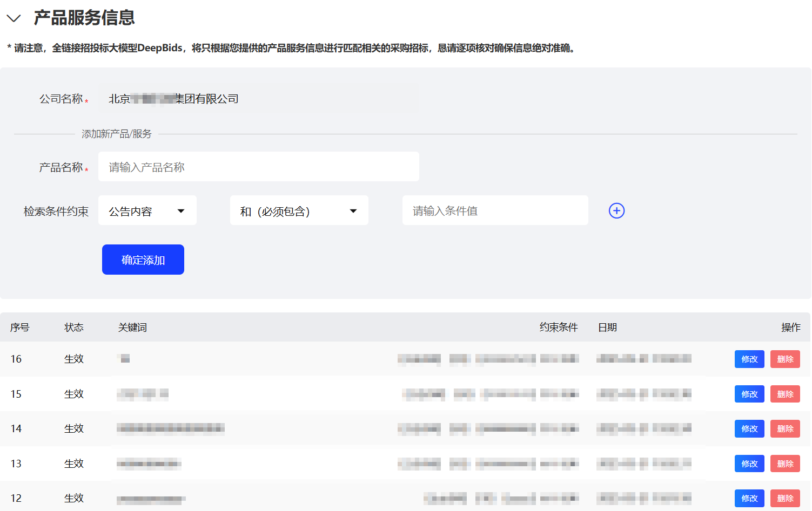Click the 公司名称 field

pos(258,99)
